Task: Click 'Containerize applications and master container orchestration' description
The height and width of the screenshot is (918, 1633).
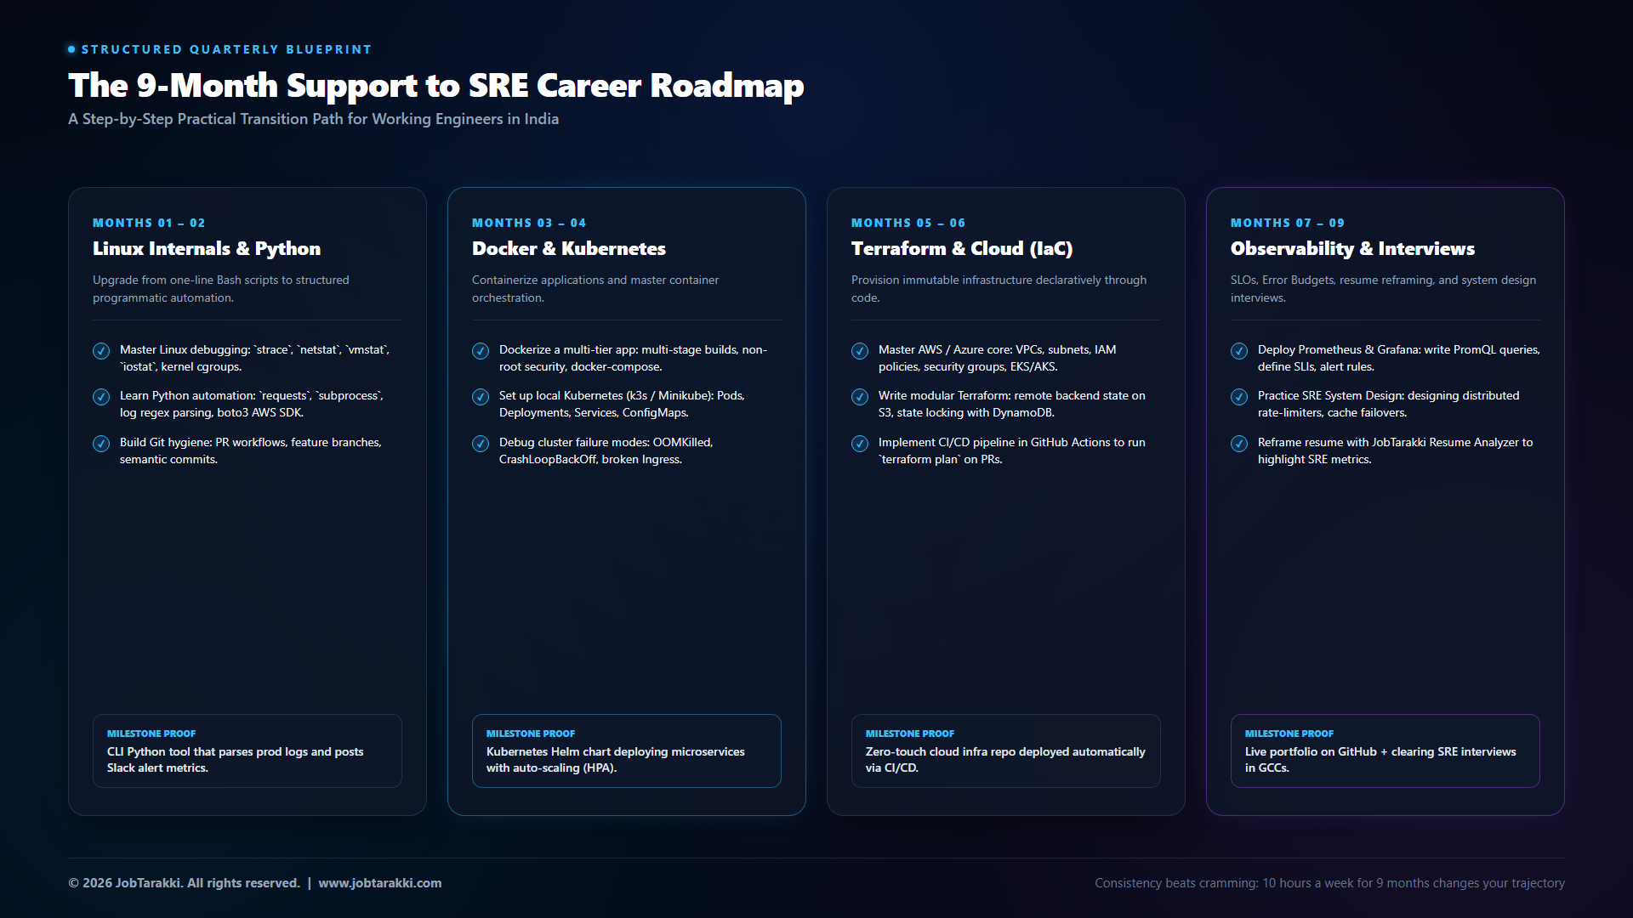Action: [x=595, y=289]
